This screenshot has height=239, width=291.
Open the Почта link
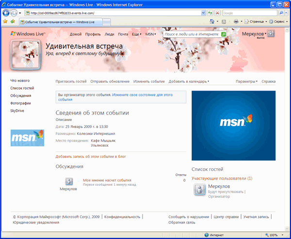click(x=123, y=34)
